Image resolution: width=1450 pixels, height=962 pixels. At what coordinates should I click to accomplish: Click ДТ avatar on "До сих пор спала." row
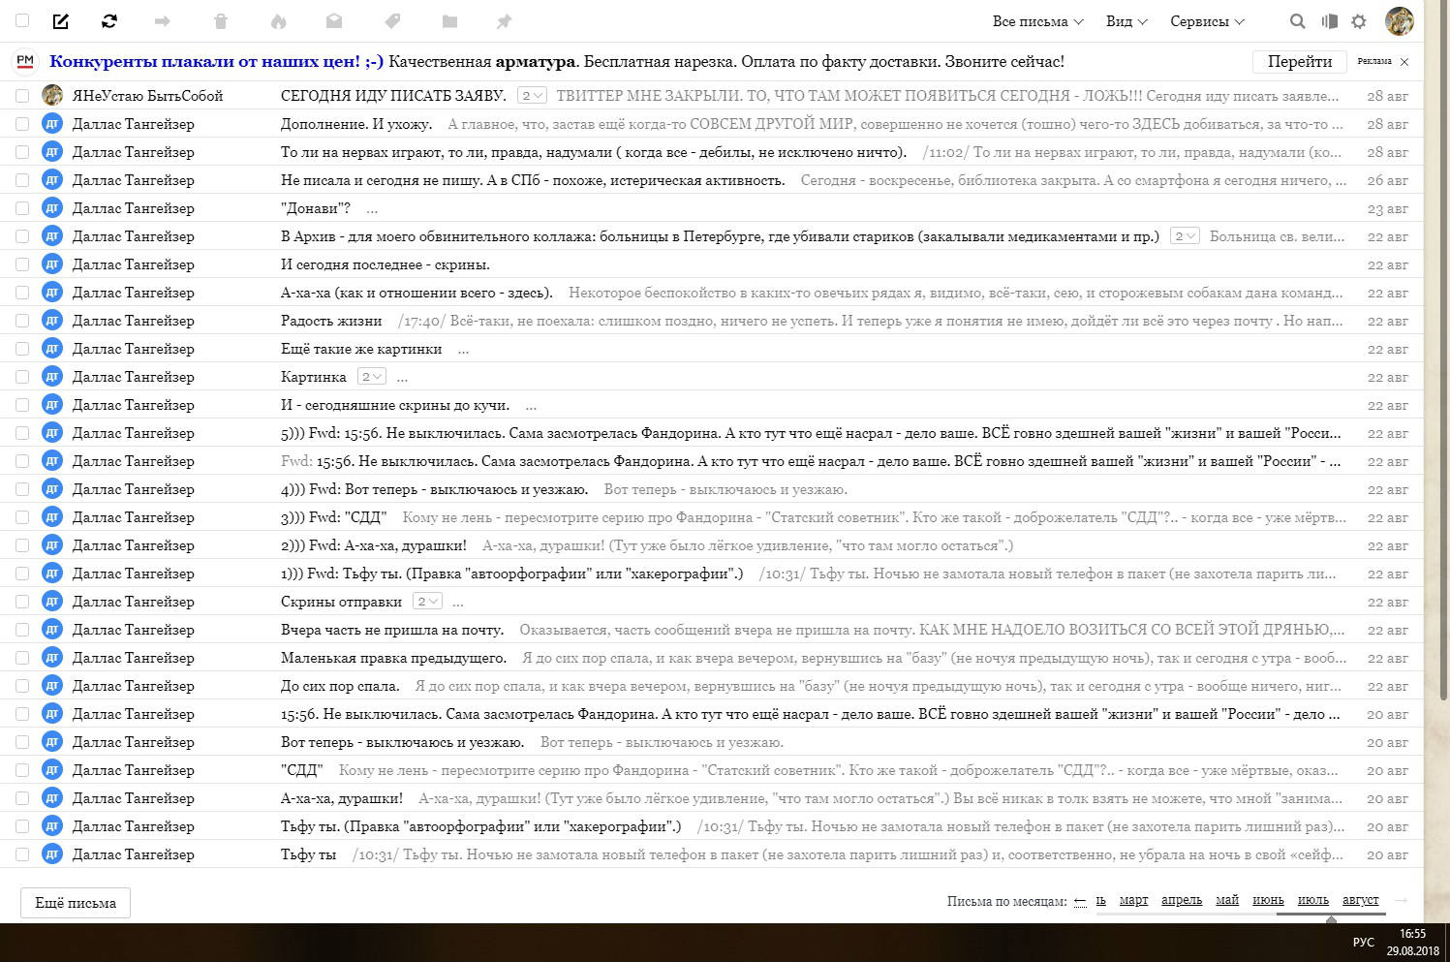pyautogui.click(x=52, y=686)
